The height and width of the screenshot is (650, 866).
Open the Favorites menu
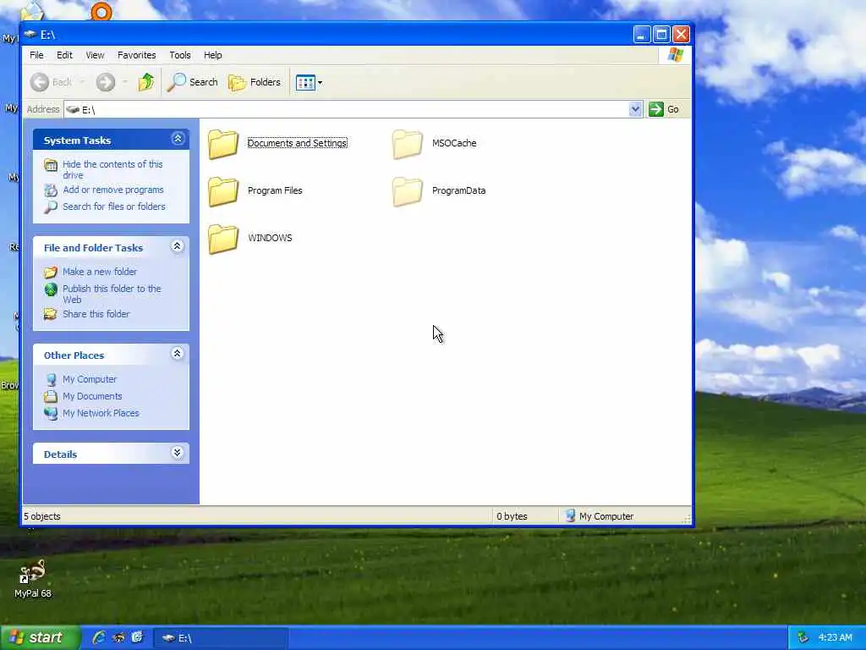coord(136,55)
